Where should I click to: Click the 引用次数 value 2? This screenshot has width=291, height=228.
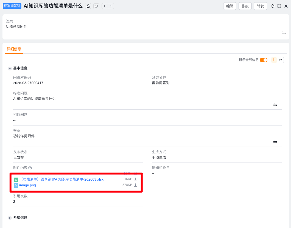(14, 201)
